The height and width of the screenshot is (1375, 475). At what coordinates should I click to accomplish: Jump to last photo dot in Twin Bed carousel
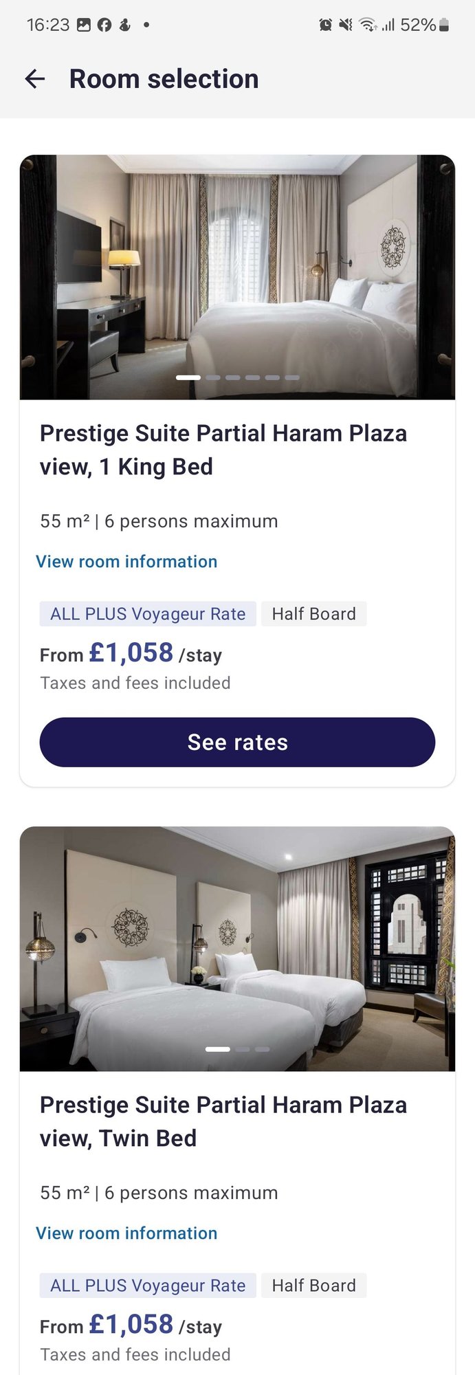(263, 1049)
